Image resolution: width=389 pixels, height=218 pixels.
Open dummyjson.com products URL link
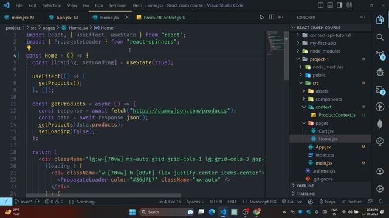pyautogui.click(x=180, y=111)
